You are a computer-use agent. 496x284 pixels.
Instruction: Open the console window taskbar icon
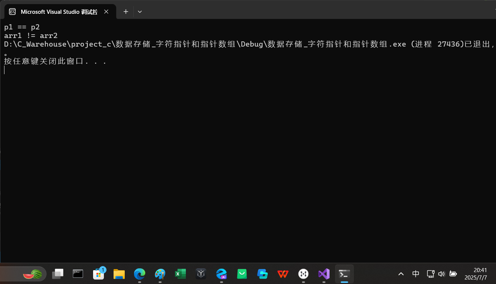click(78, 274)
